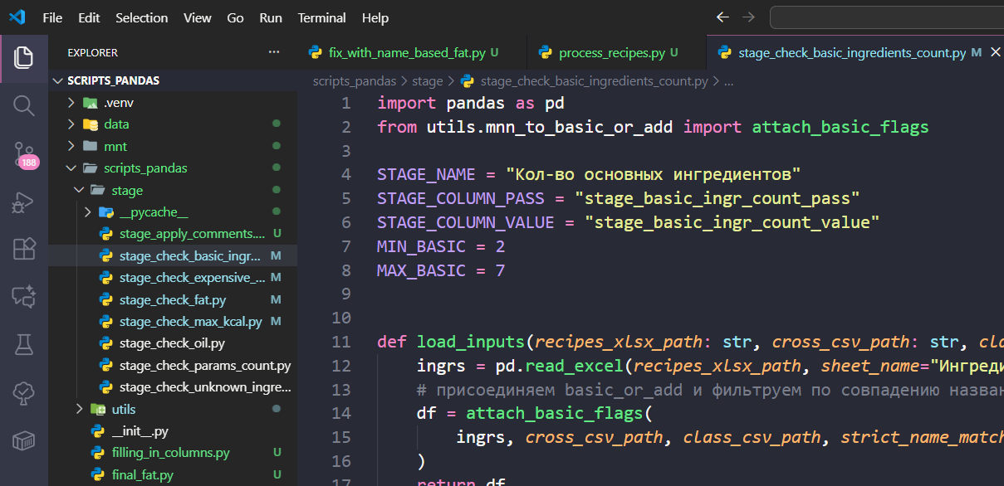The image size is (1004, 486).
Task: Click Python icon in breadcrumb path
Action: (467, 81)
